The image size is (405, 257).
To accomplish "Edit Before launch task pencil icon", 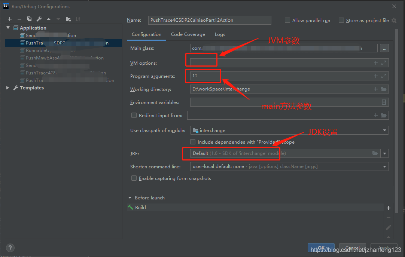I will pos(389,227).
